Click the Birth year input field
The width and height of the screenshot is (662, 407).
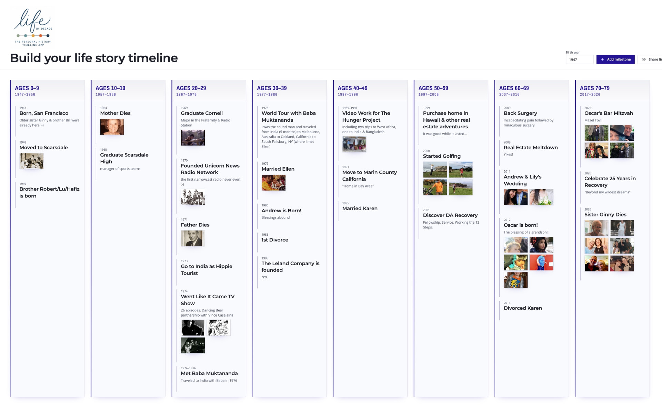tap(580, 60)
